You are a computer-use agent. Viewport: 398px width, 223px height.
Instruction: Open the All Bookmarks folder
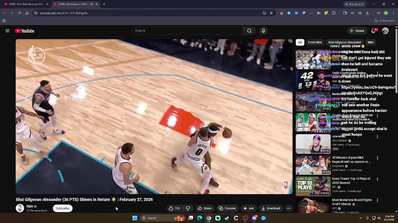[384, 21]
